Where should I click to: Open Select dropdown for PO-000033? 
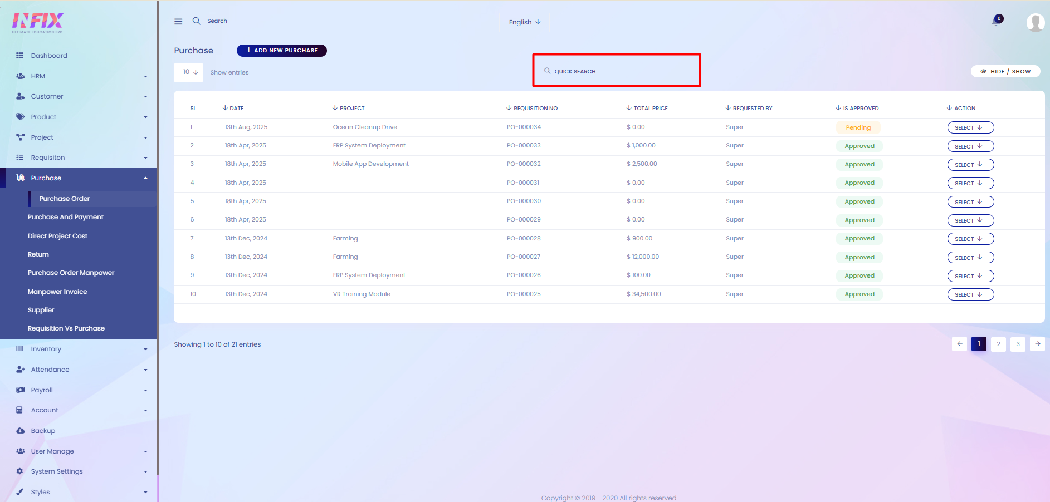(970, 146)
